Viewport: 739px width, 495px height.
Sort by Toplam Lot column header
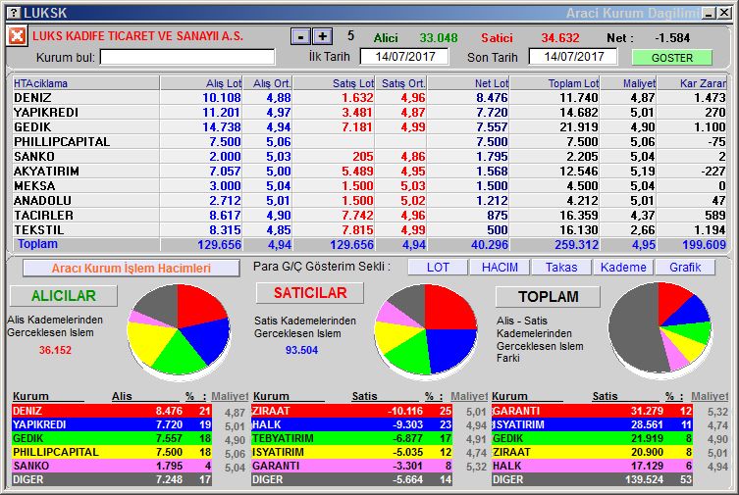point(555,83)
